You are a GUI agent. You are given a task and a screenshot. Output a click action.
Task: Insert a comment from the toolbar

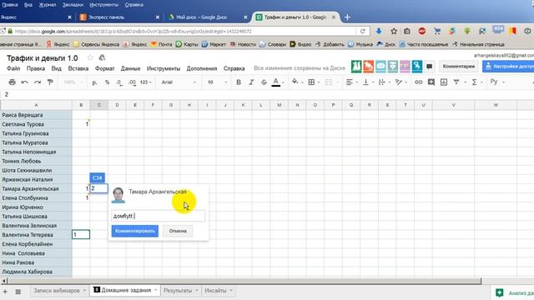click(x=431, y=82)
